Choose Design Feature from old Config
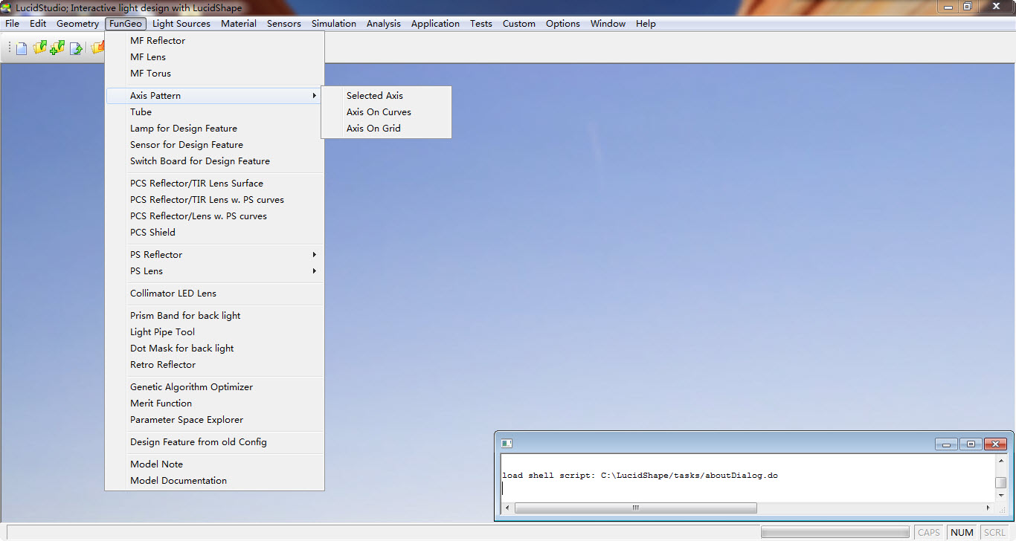Image resolution: width=1016 pixels, height=541 pixels. 214,442
